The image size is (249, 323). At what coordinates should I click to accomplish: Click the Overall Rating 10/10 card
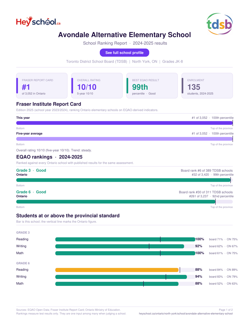pyautogui.click(x=97, y=86)
